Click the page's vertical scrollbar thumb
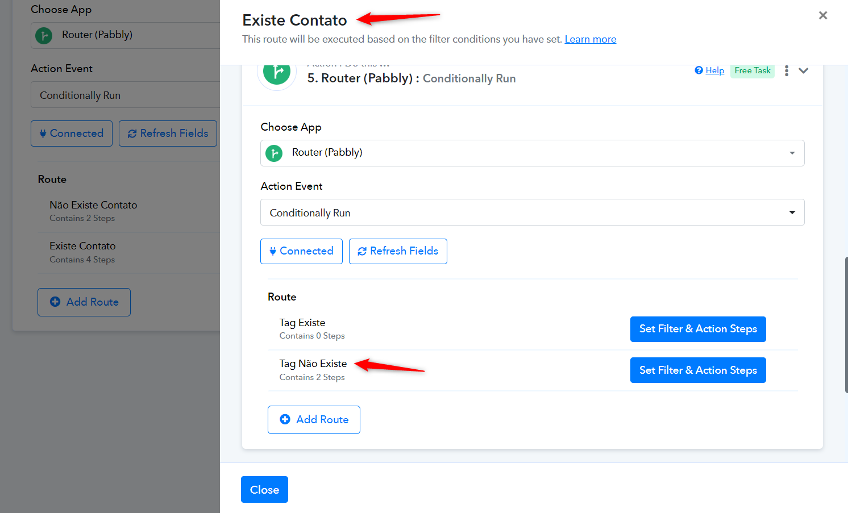848x513 pixels. [846, 324]
